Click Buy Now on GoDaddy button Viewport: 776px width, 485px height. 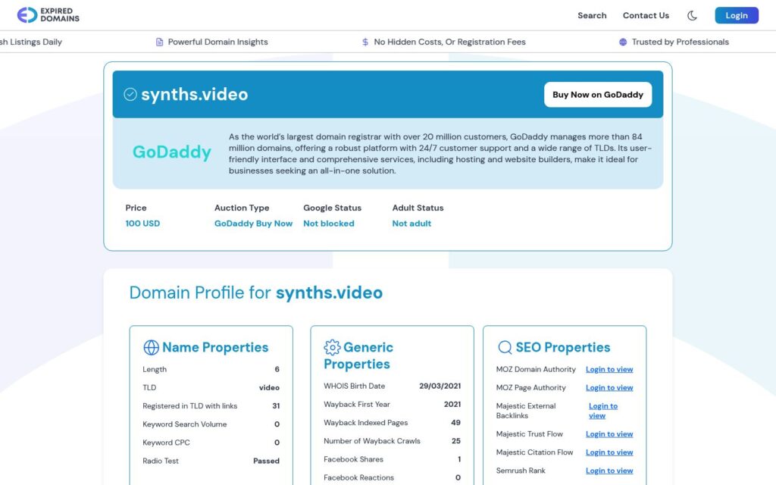598,95
